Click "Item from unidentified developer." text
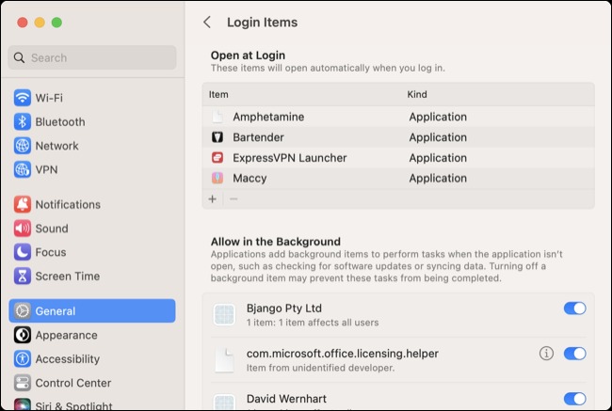612x411 pixels. (x=320, y=368)
